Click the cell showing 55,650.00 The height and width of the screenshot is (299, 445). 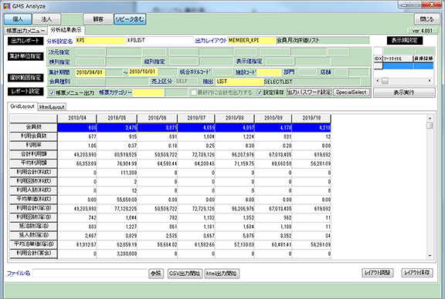117,200
